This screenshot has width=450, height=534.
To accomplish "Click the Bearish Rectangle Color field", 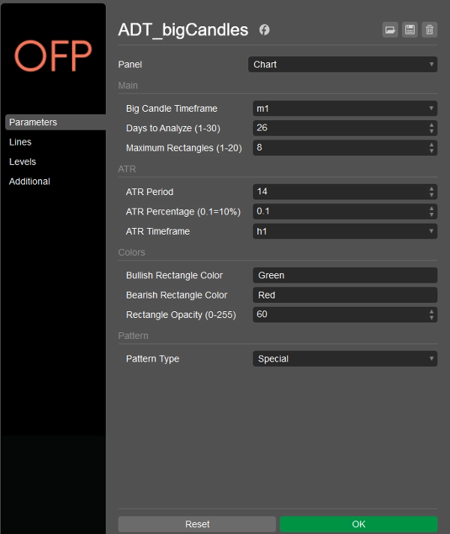I will [345, 295].
